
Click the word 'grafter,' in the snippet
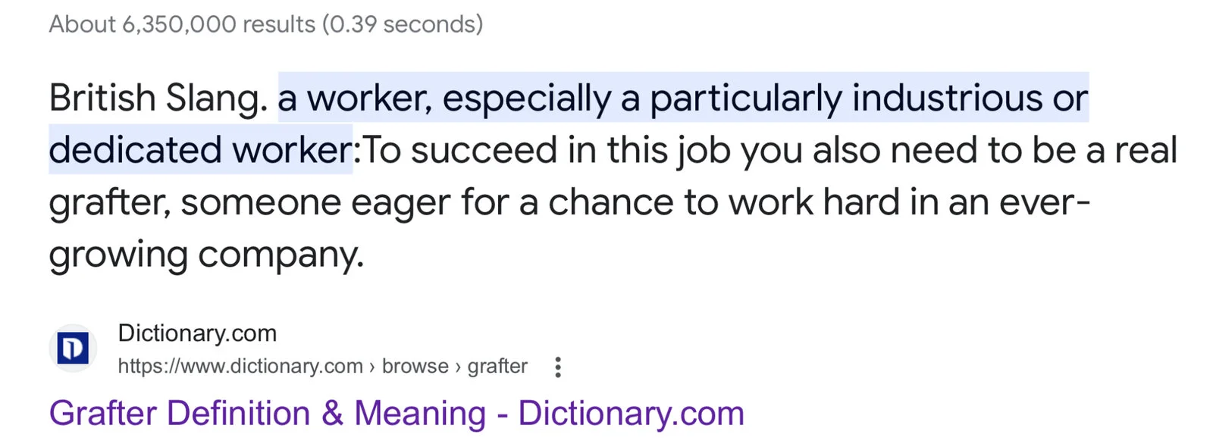(x=109, y=202)
